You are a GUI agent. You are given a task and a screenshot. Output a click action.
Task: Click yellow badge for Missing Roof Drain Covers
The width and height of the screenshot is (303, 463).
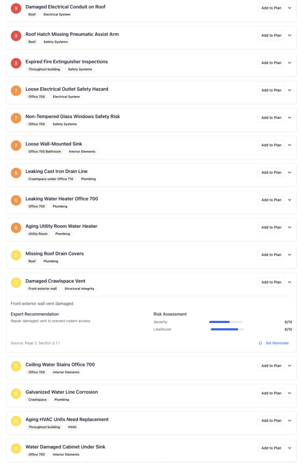pos(16,255)
